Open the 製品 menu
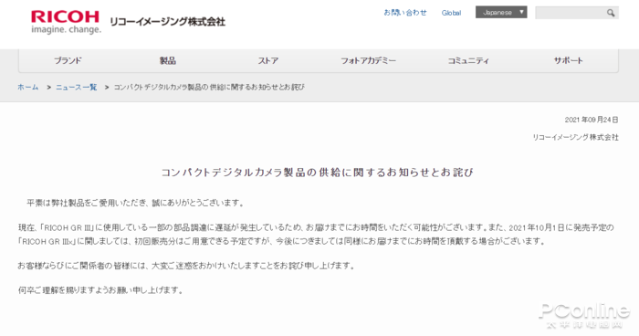Viewport: 639px width, 336px height. click(167, 61)
